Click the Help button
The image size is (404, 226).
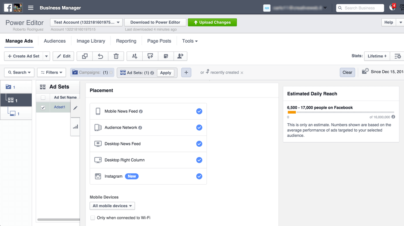click(x=389, y=22)
